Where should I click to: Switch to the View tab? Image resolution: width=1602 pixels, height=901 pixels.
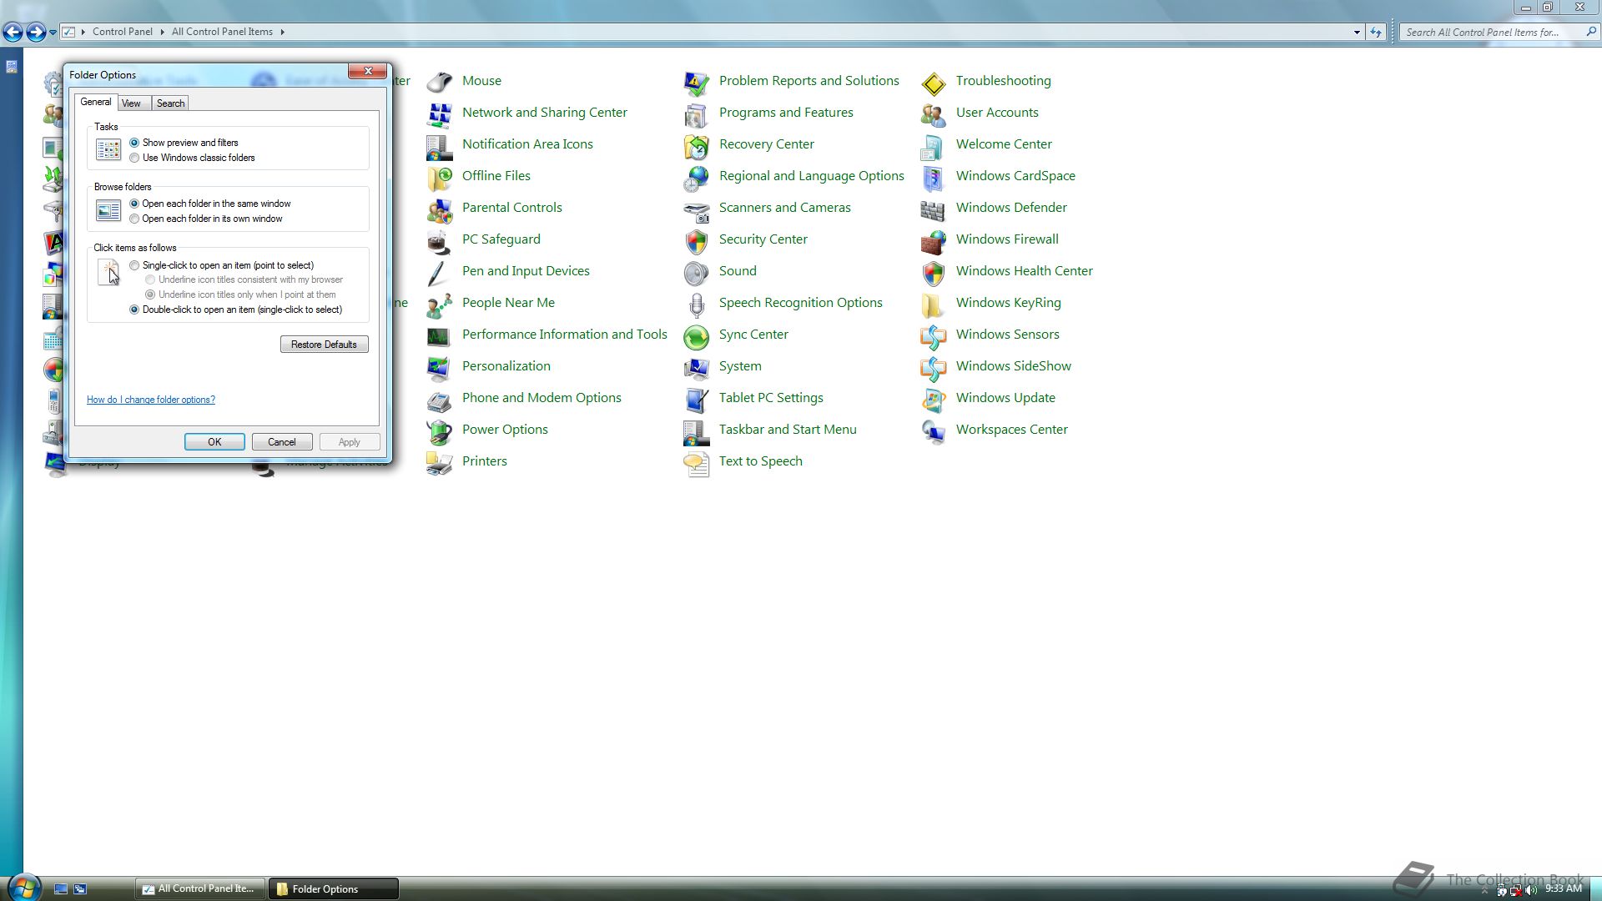(x=132, y=103)
